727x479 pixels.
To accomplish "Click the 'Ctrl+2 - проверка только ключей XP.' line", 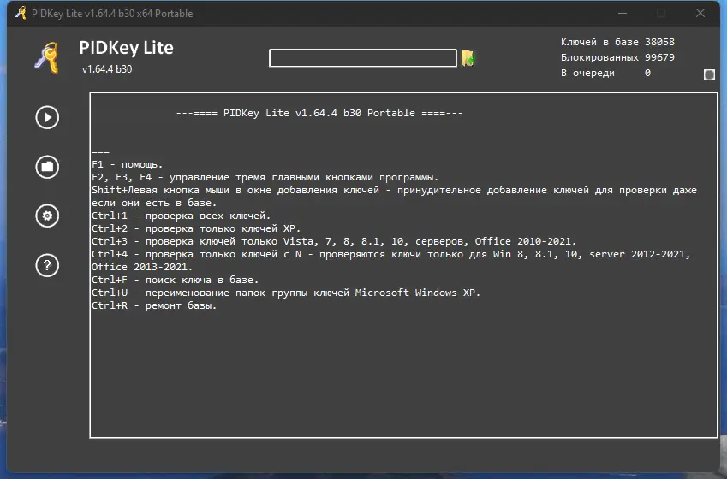I will coord(196,228).
